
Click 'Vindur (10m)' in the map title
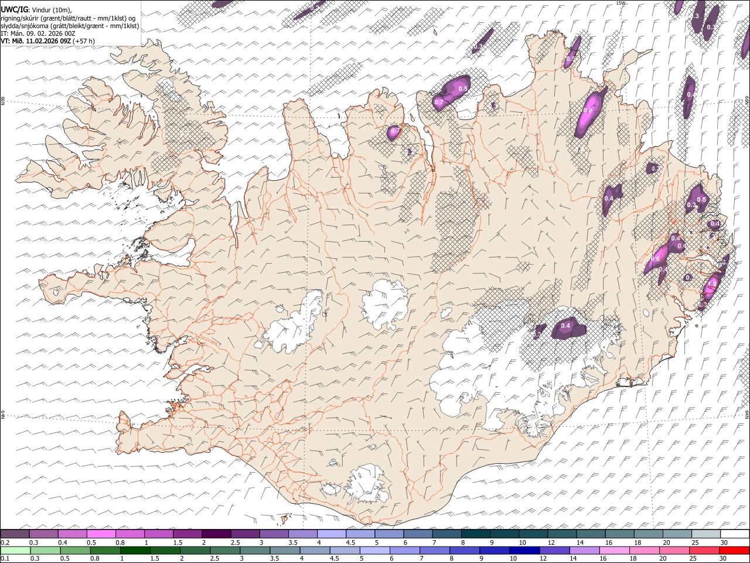(51, 10)
